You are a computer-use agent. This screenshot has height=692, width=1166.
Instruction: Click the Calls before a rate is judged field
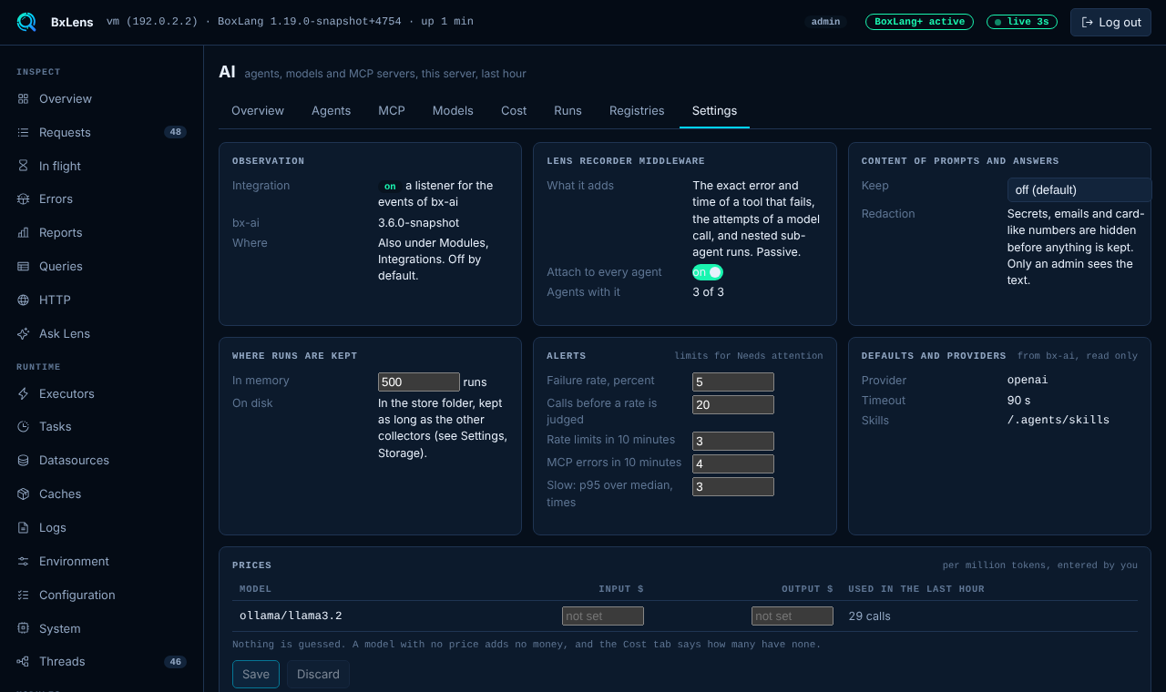[733, 404]
